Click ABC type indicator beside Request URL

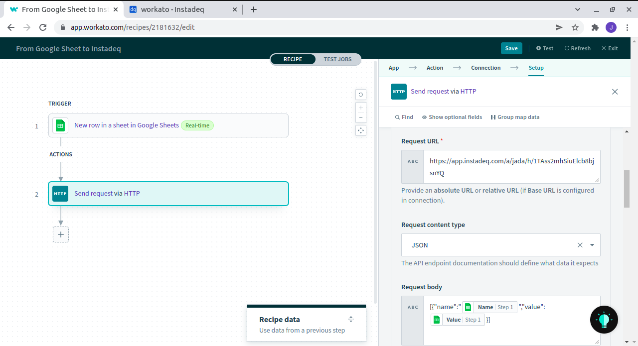tap(413, 162)
